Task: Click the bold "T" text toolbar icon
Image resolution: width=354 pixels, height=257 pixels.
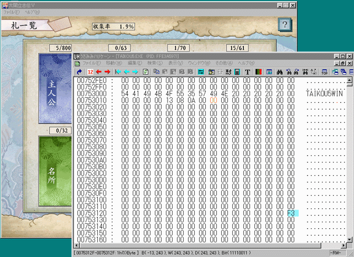Action: (x=247, y=72)
